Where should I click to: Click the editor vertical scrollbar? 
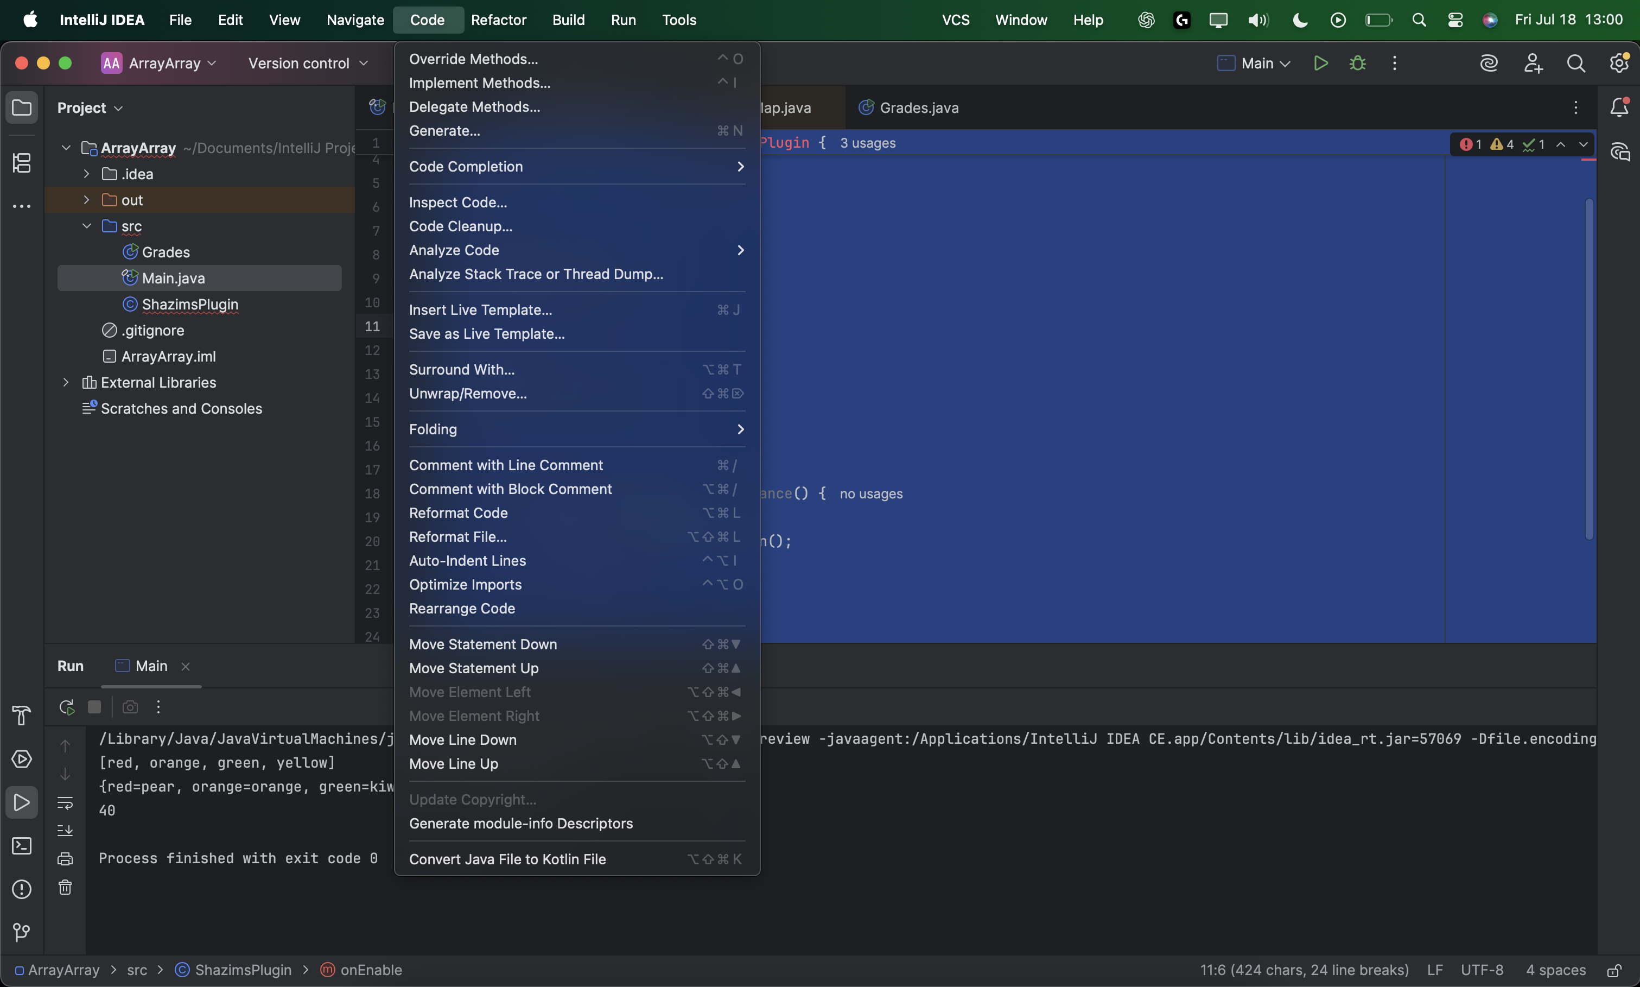[x=1589, y=370]
